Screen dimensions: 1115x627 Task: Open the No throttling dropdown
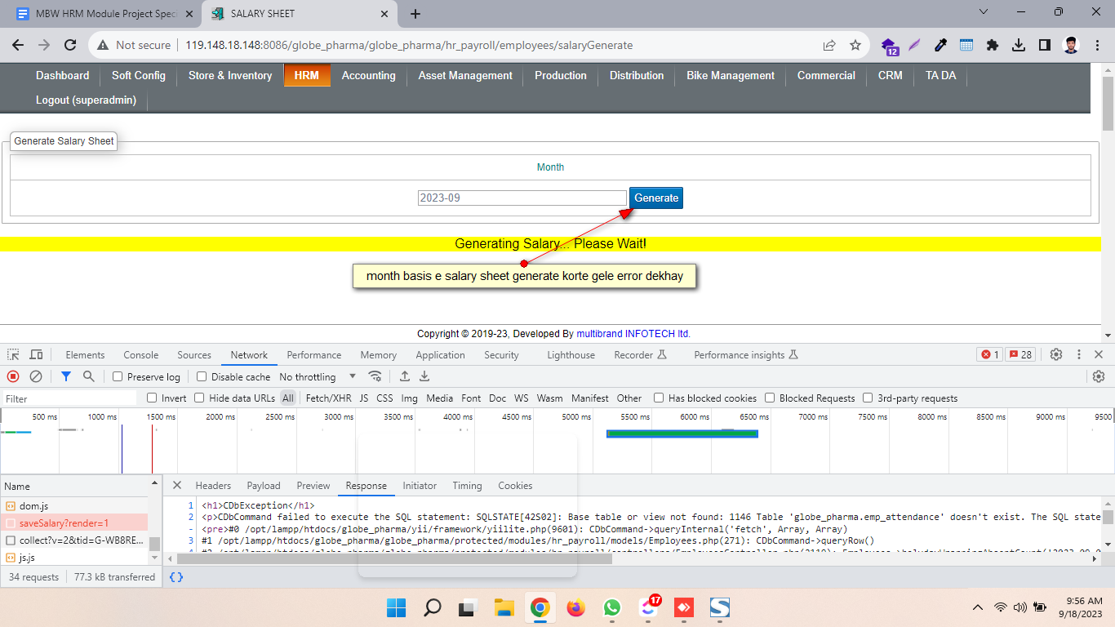(318, 377)
